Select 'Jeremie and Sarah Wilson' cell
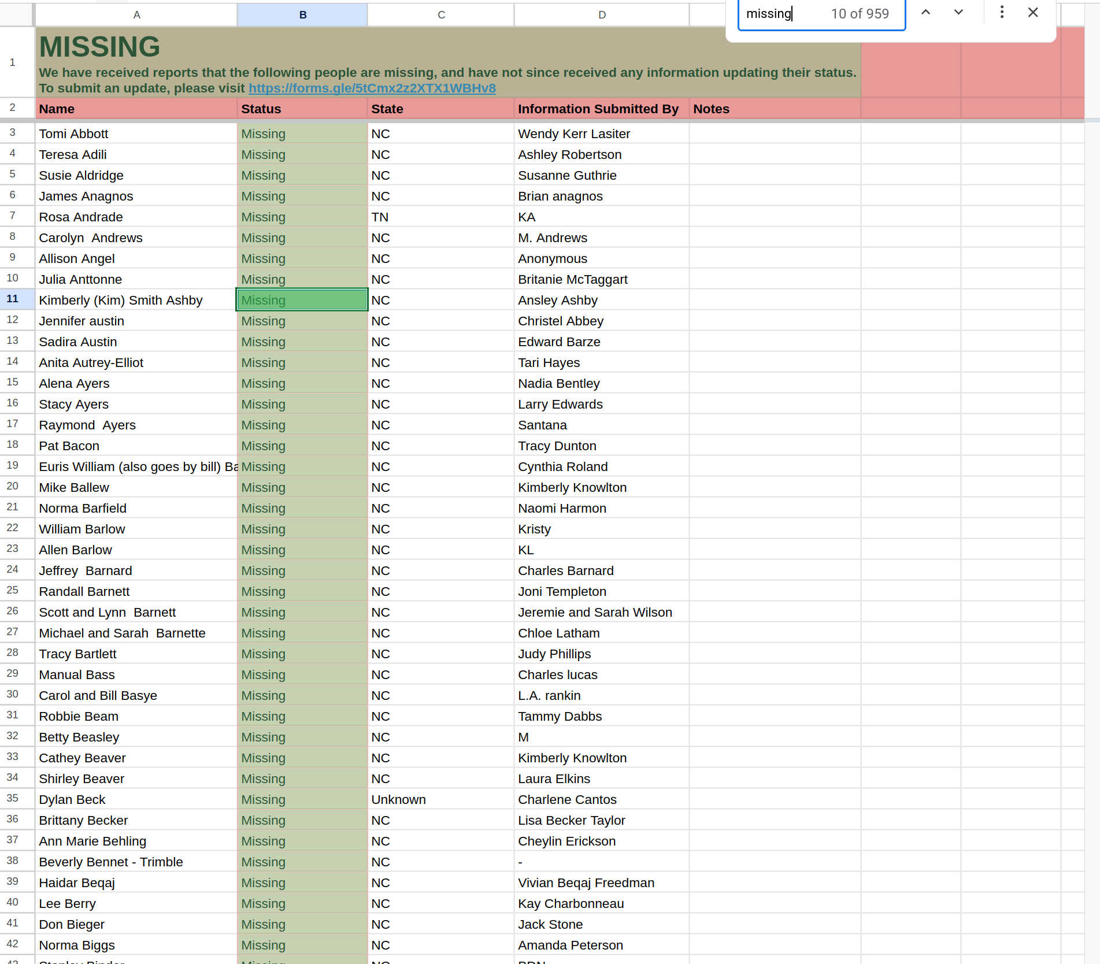Screen dimensions: 1100x964 (x=602, y=612)
